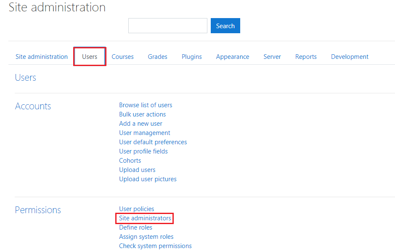The image size is (395, 251).
Task: Switch to the Site administration tab
Action: [42, 57]
